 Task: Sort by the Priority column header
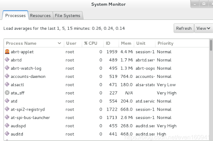(x=182, y=43)
